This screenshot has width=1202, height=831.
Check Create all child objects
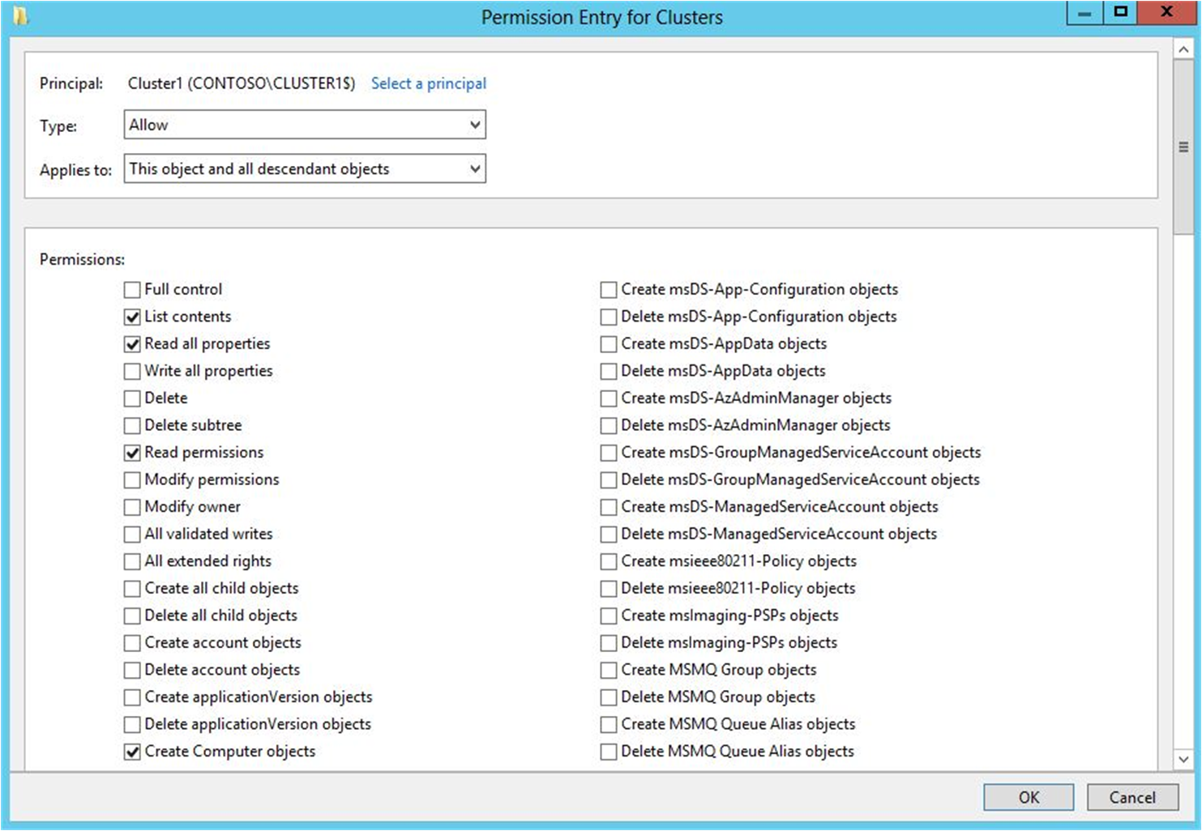pos(131,588)
